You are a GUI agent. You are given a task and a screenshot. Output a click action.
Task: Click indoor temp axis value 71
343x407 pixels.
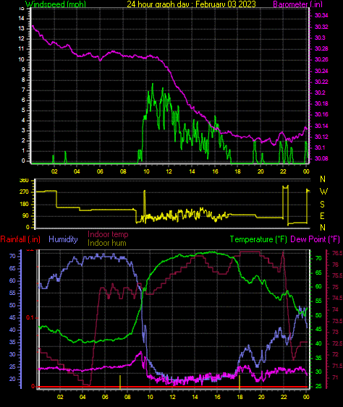tap(335, 377)
